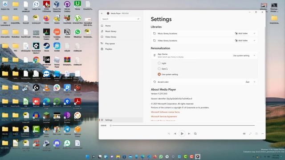
Task: Launch Discord from the desktop
Action: click(57, 144)
